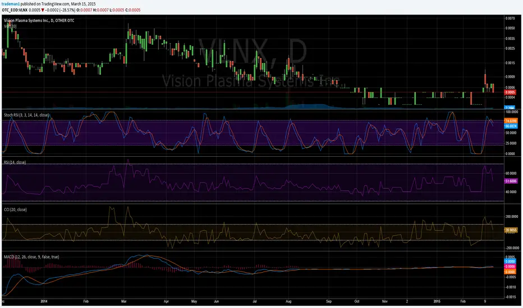
Task: Click the high value H:0.0007
Action: 101,10
